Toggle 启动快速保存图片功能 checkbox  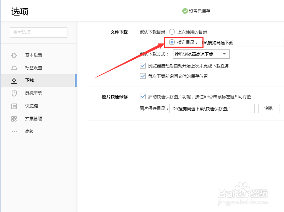click(x=143, y=96)
